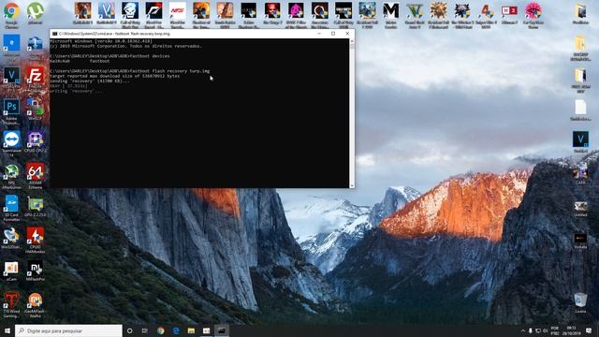This screenshot has height=337, width=599.
Task: Click the POR language indicator
Action: click(x=555, y=330)
